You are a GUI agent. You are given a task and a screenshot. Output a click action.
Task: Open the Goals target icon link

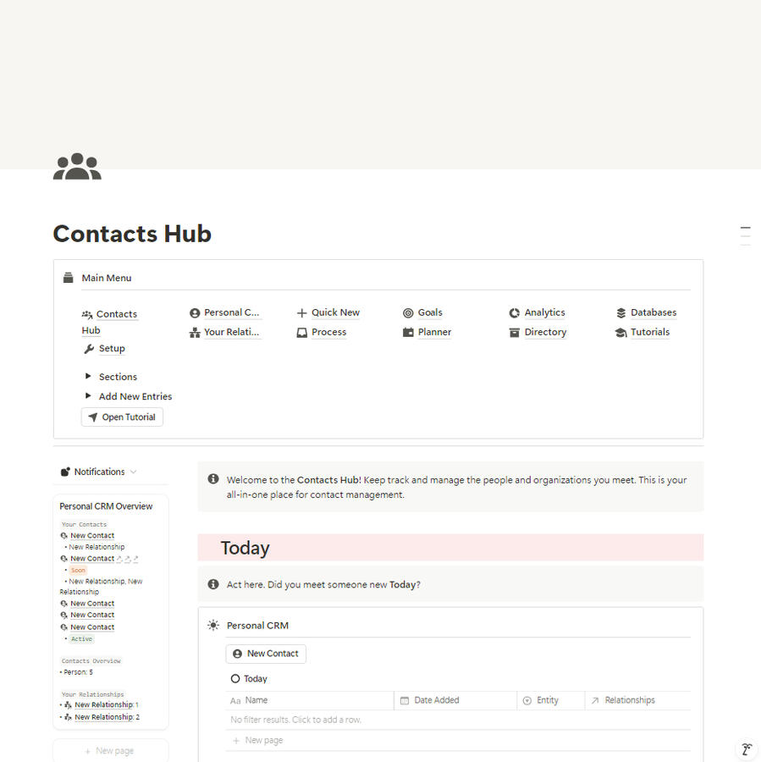(408, 313)
